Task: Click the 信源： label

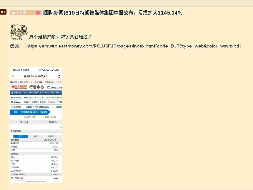Action: click(15, 46)
